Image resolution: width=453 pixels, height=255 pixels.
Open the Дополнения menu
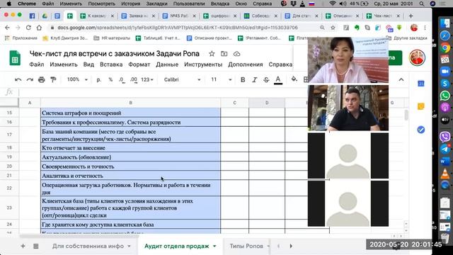(x=246, y=64)
